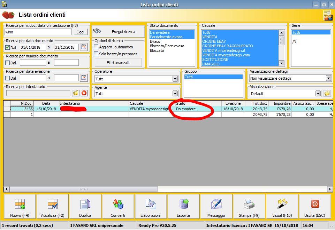Open Visual (F10) customization wand
The image size is (335, 230).
pyautogui.click(x=282, y=206)
